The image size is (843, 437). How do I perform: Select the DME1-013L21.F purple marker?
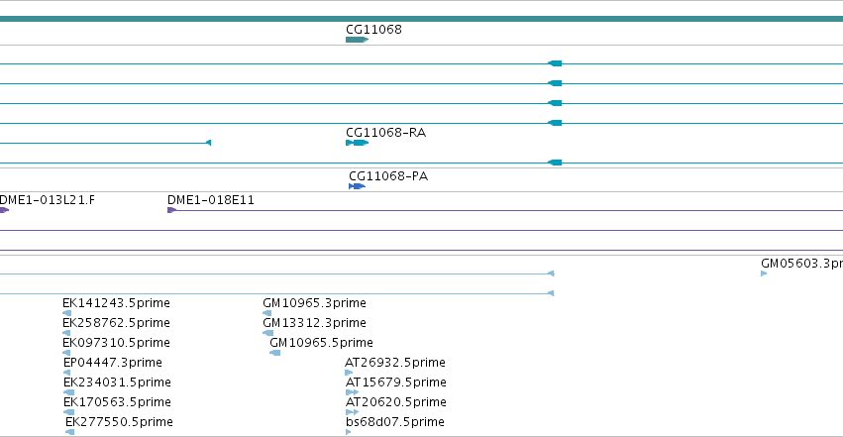click(4, 210)
